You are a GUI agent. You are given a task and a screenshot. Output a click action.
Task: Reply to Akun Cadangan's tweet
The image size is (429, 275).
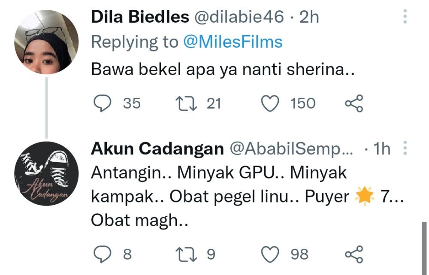point(102,254)
